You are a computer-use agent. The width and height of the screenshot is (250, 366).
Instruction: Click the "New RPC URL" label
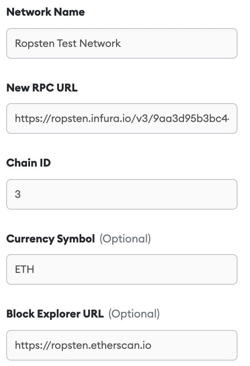point(42,88)
